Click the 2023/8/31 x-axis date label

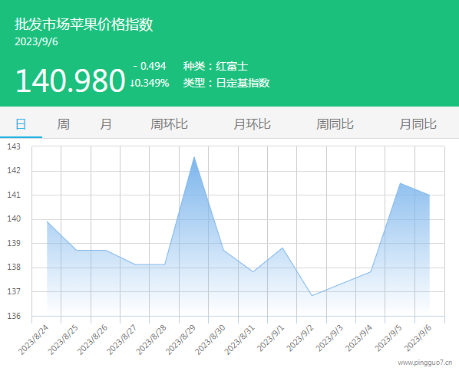coord(239,340)
